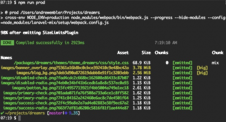Image resolution: width=226 pixels, height=122 pixels.
Task: Click the images/primary-radio.png asset row
Action: [66, 98]
